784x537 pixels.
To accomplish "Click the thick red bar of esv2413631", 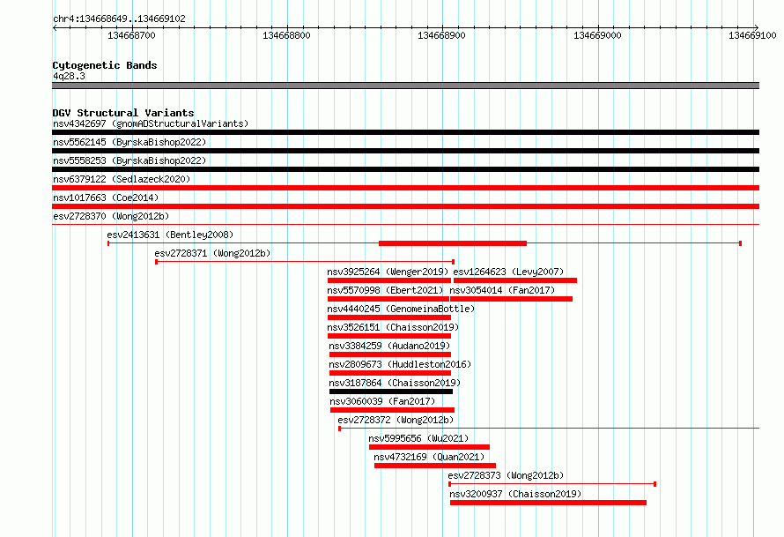I will (453, 243).
